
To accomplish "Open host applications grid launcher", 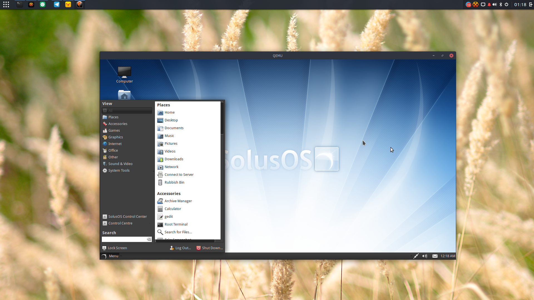I will (6, 4).
